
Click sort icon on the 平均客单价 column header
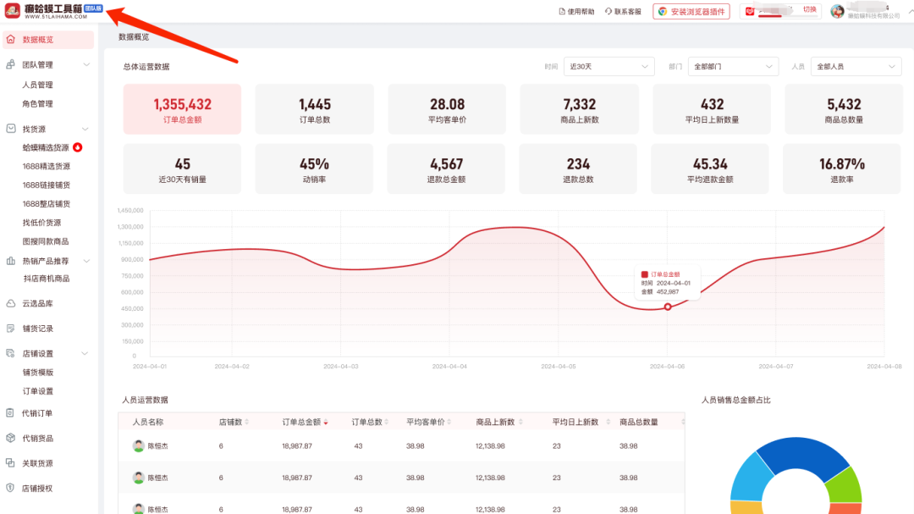[449, 422]
